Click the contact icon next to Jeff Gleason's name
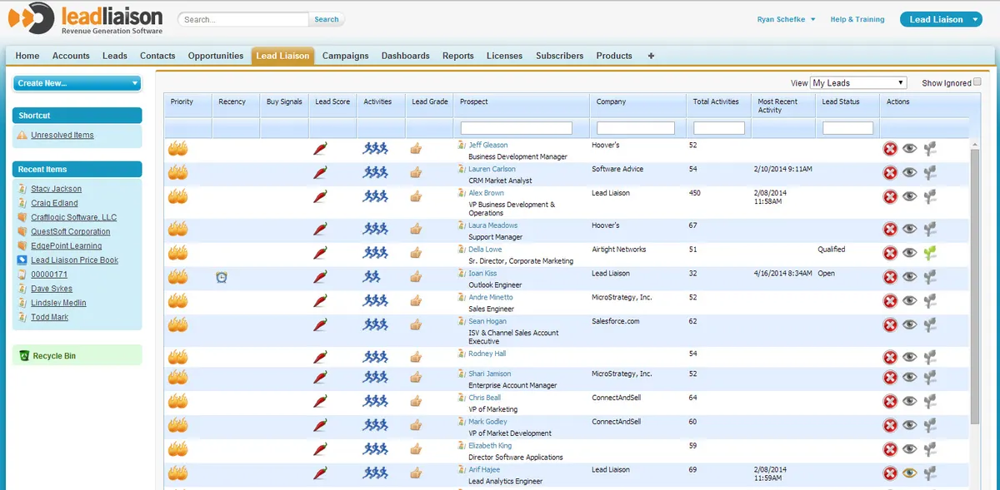This screenshot has height=490, width=1000. click(462, 145)
